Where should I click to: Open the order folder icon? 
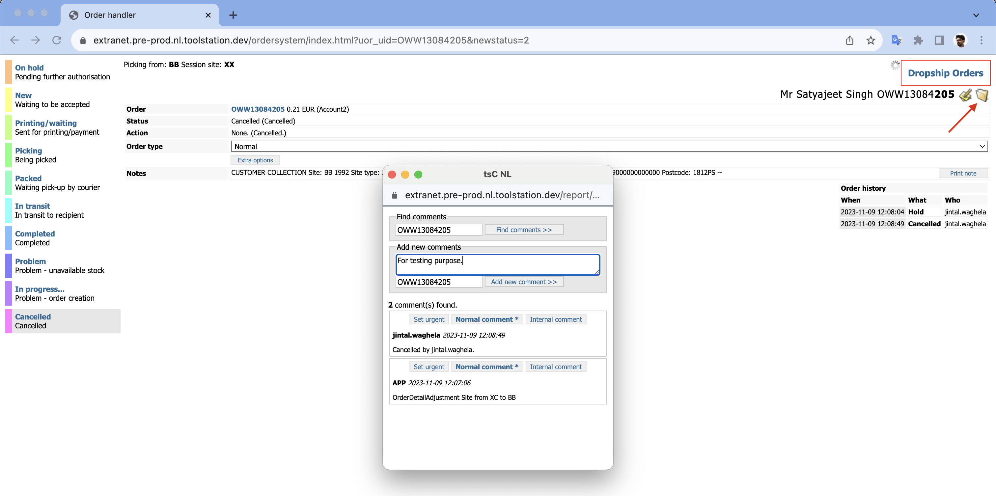click(x=982, y=95)
